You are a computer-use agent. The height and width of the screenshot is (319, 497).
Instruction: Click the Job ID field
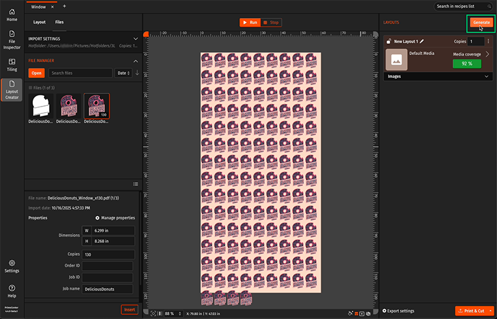coord(107,277)
